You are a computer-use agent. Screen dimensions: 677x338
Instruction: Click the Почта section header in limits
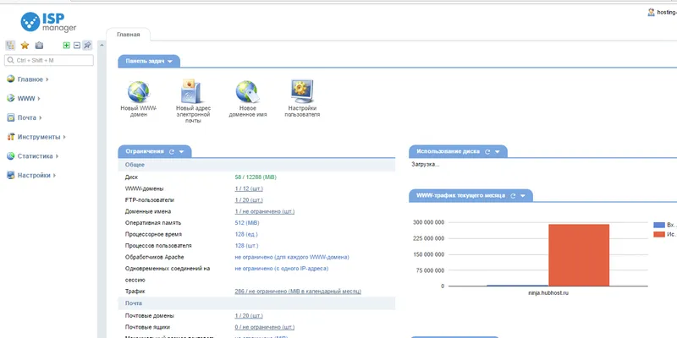(256, 303)
